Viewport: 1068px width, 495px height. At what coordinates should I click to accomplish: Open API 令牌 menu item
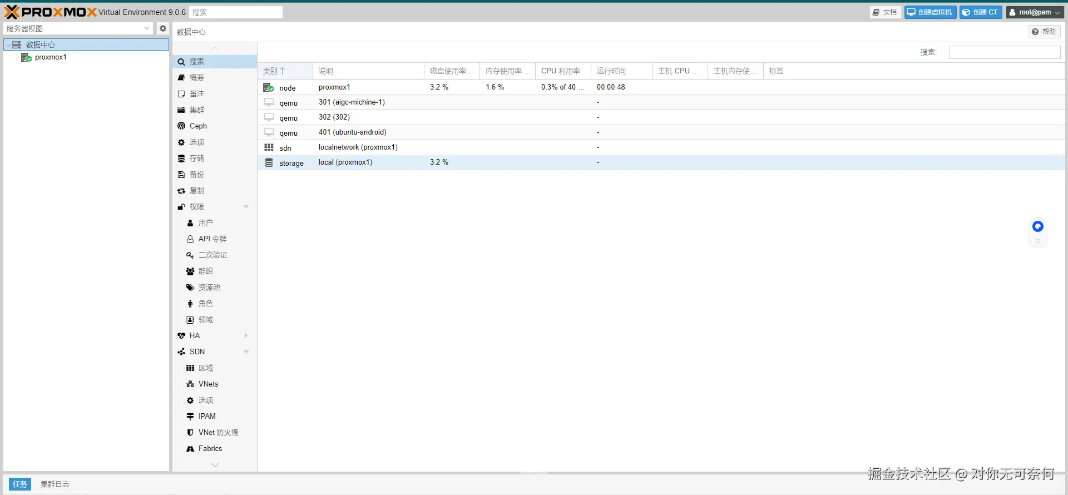[215, 239]
